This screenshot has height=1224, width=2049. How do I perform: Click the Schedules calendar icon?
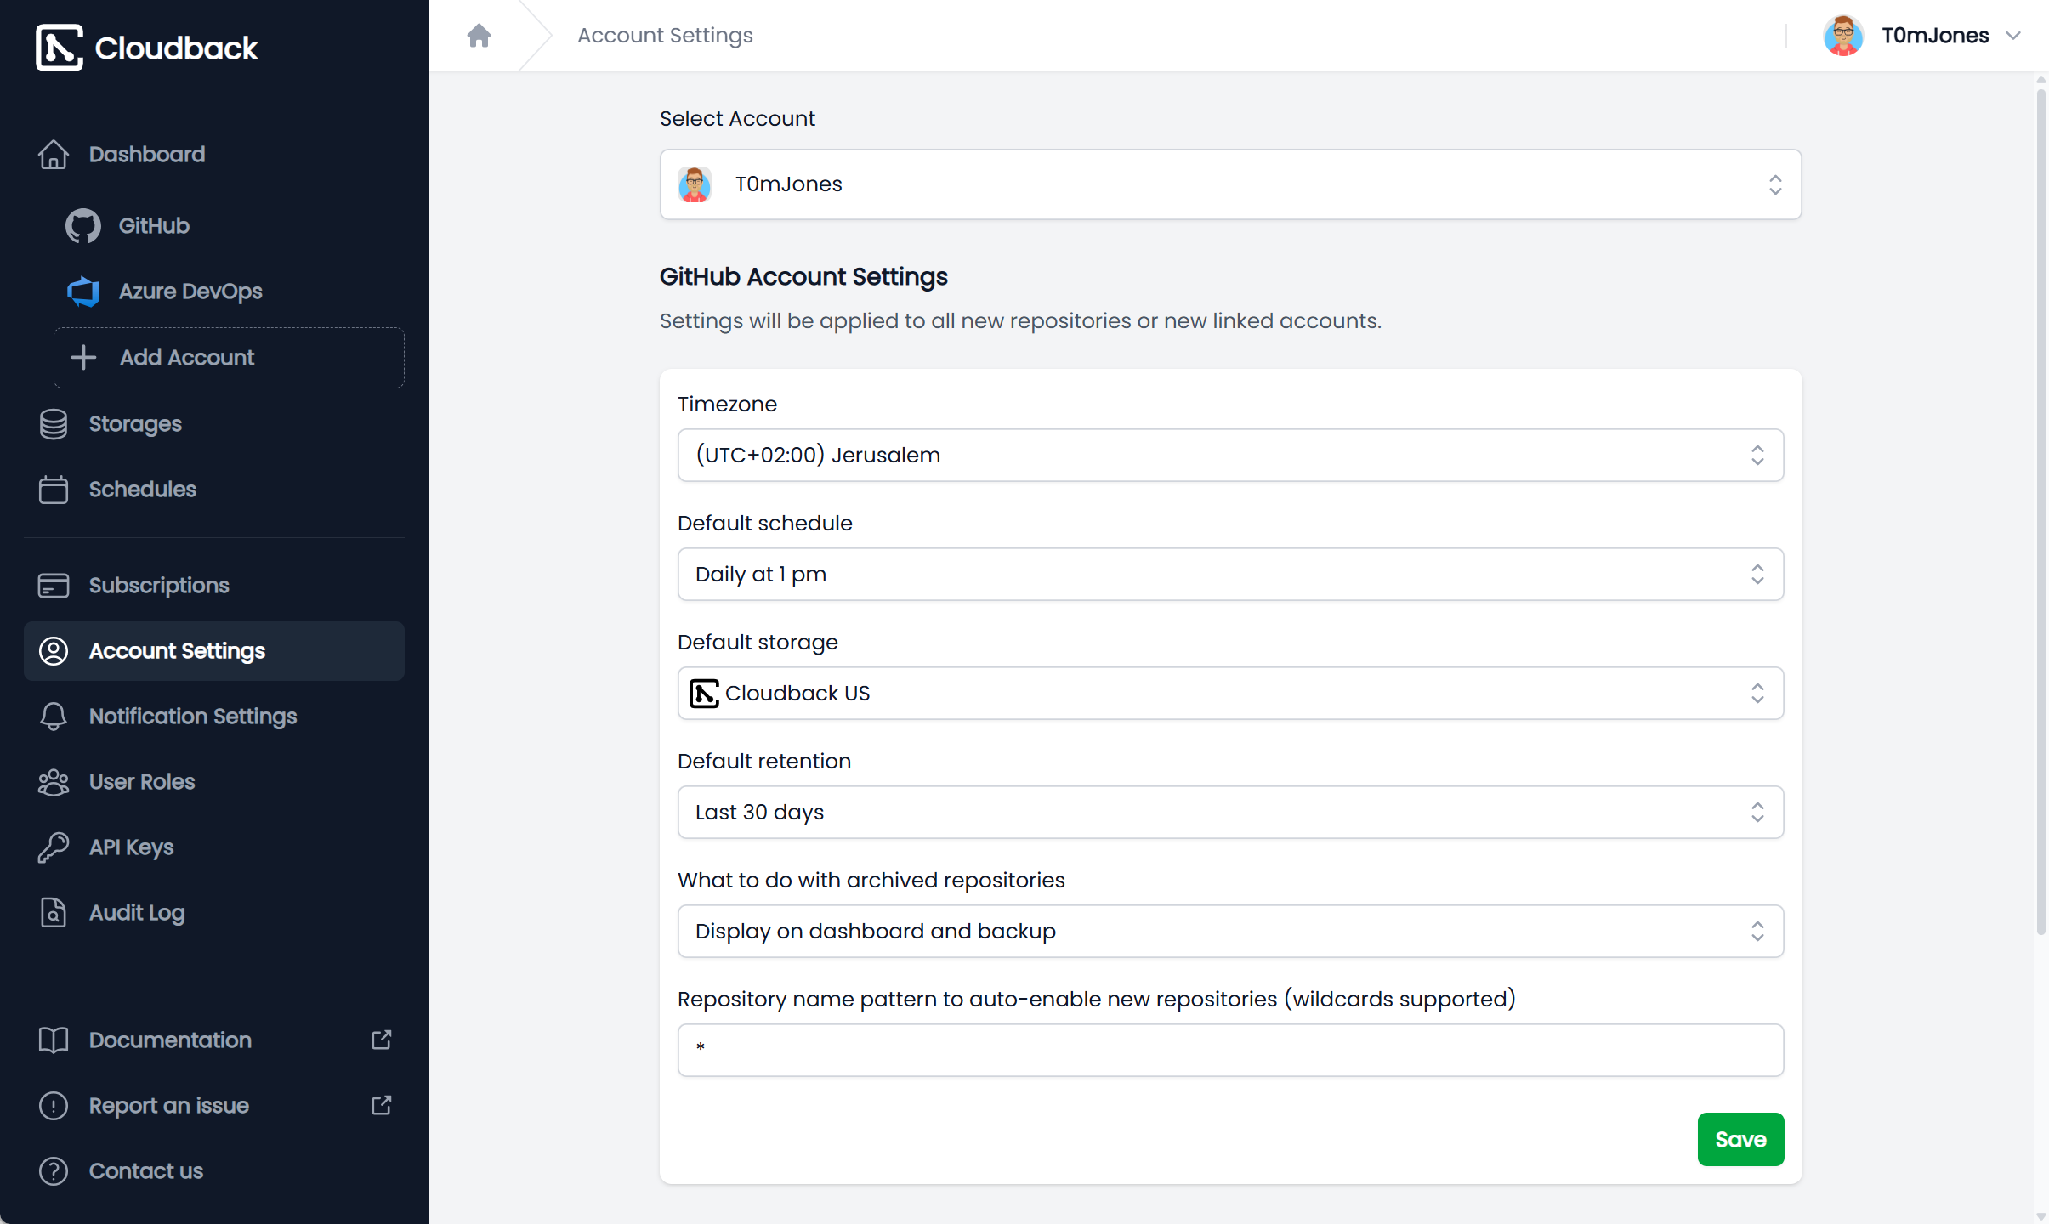(54, 490)
